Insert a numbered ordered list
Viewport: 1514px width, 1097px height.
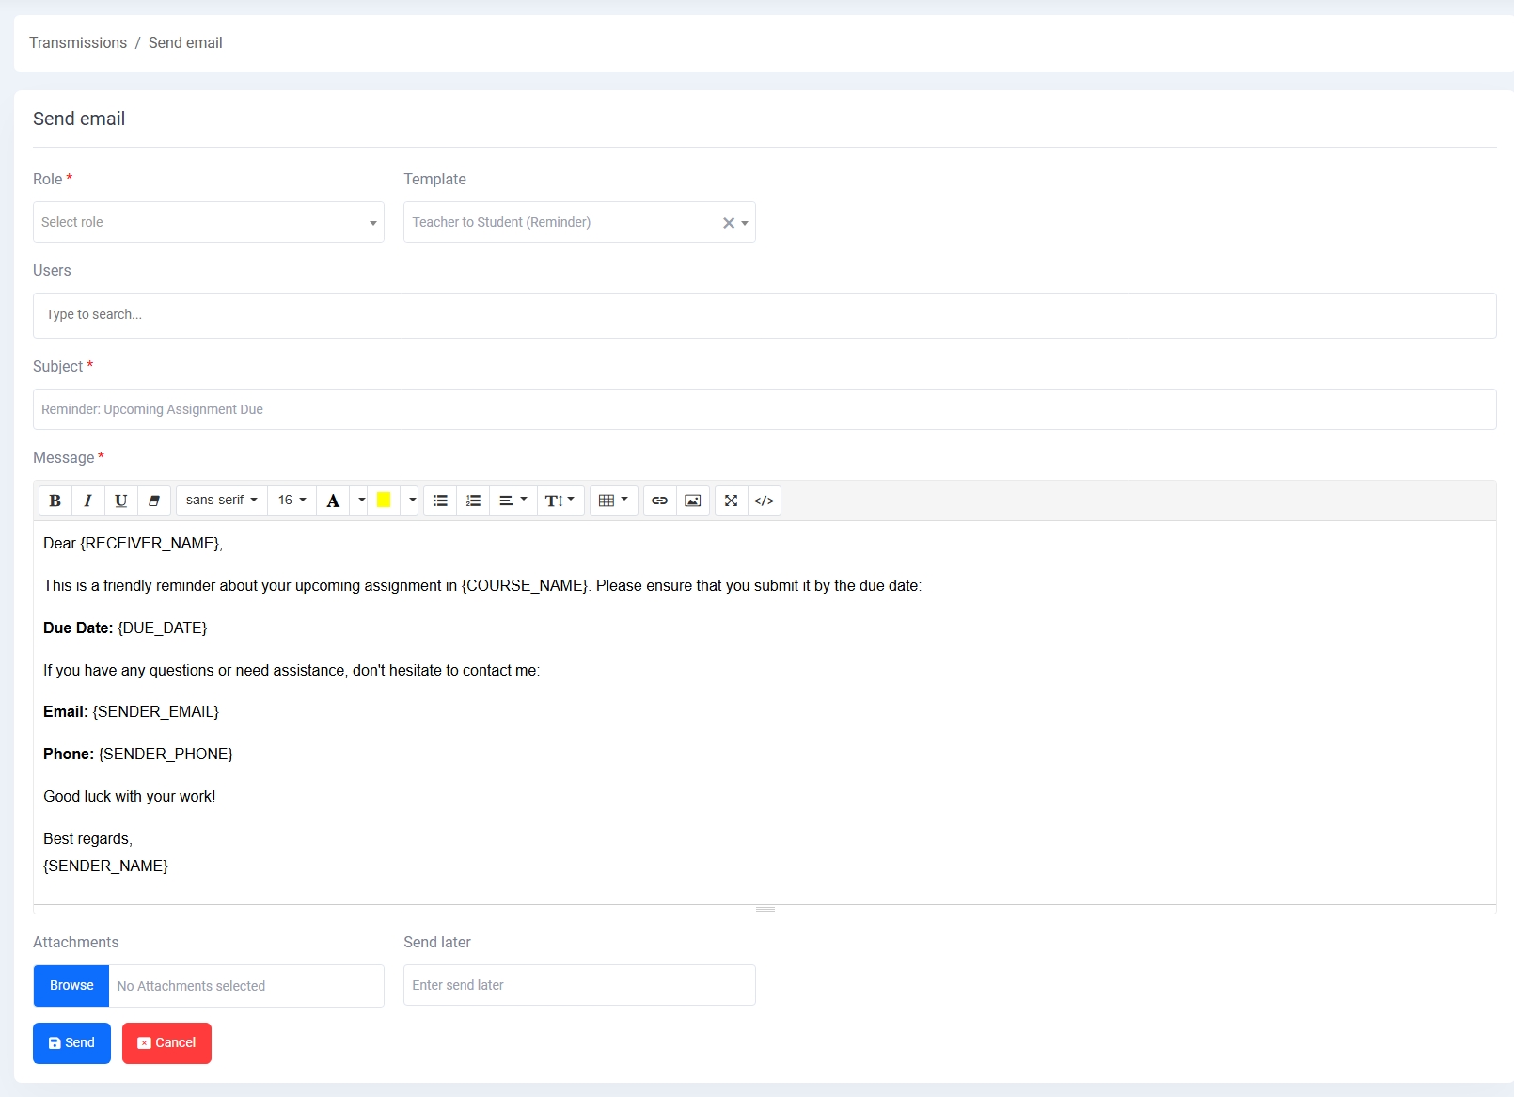coord(473,501)
